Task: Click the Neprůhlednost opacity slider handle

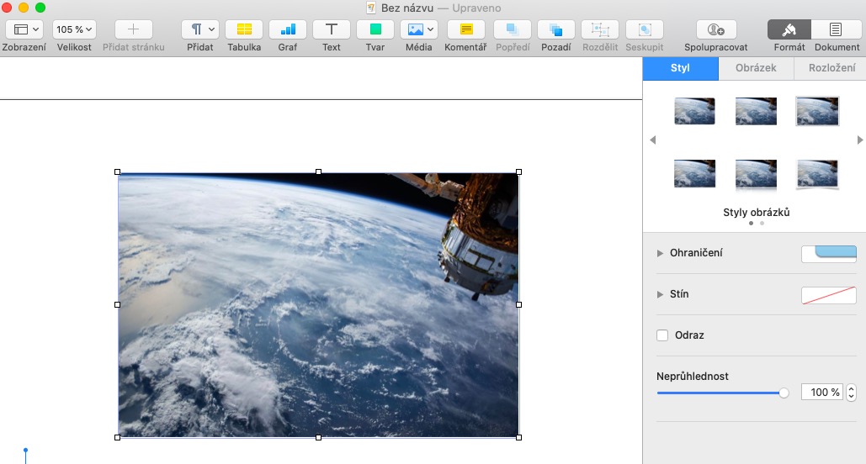Action: coord(784,393)
